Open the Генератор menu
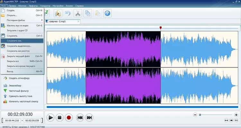This screenshot has height=128, width=241. point(45,6)
